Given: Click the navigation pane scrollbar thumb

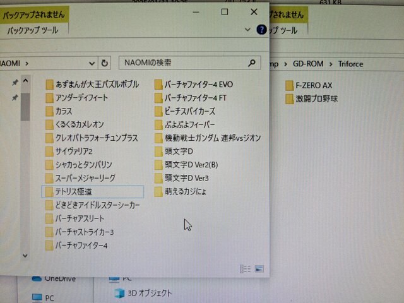Looking at the screenshot, I should 25,107.
